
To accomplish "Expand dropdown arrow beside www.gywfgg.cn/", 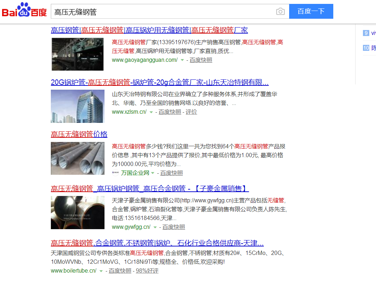I will (155, 227).
